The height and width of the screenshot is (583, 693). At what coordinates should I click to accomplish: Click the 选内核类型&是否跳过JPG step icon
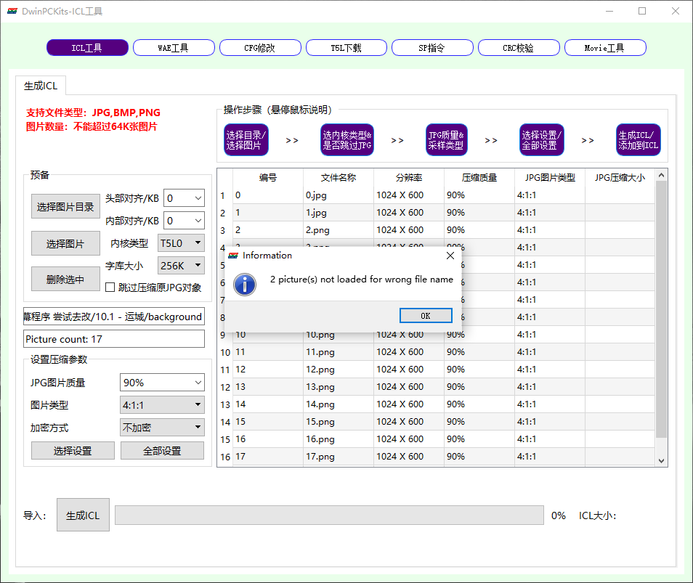pos(347,140)
